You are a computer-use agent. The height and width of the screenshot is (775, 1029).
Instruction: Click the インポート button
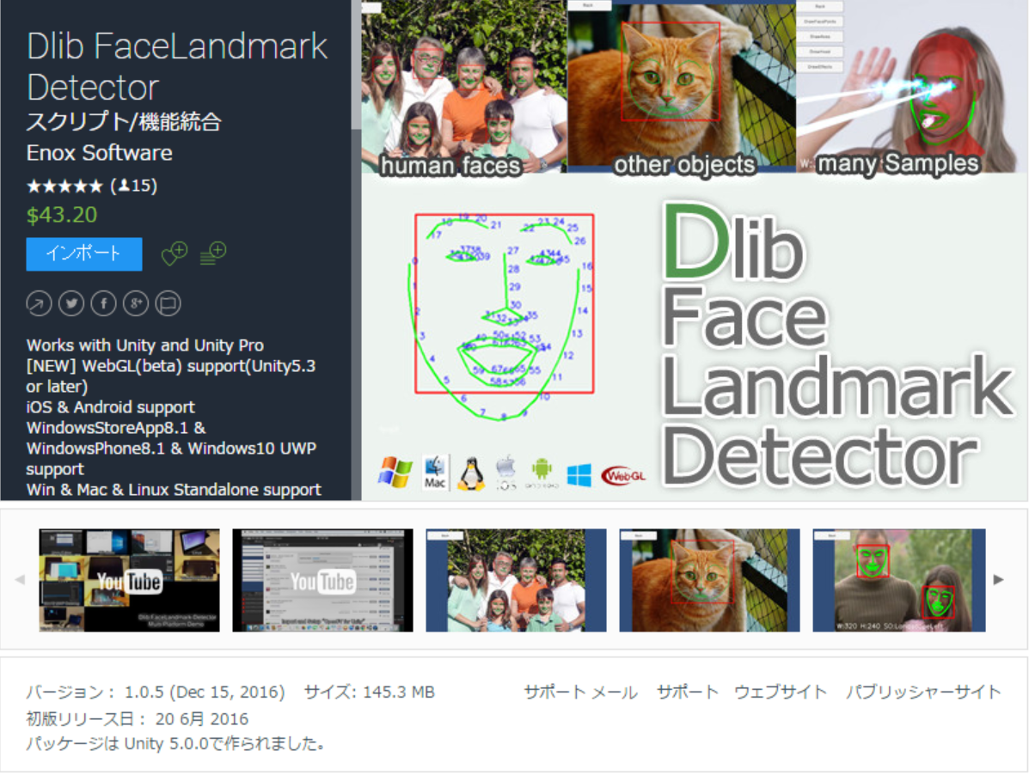(83, 253)
